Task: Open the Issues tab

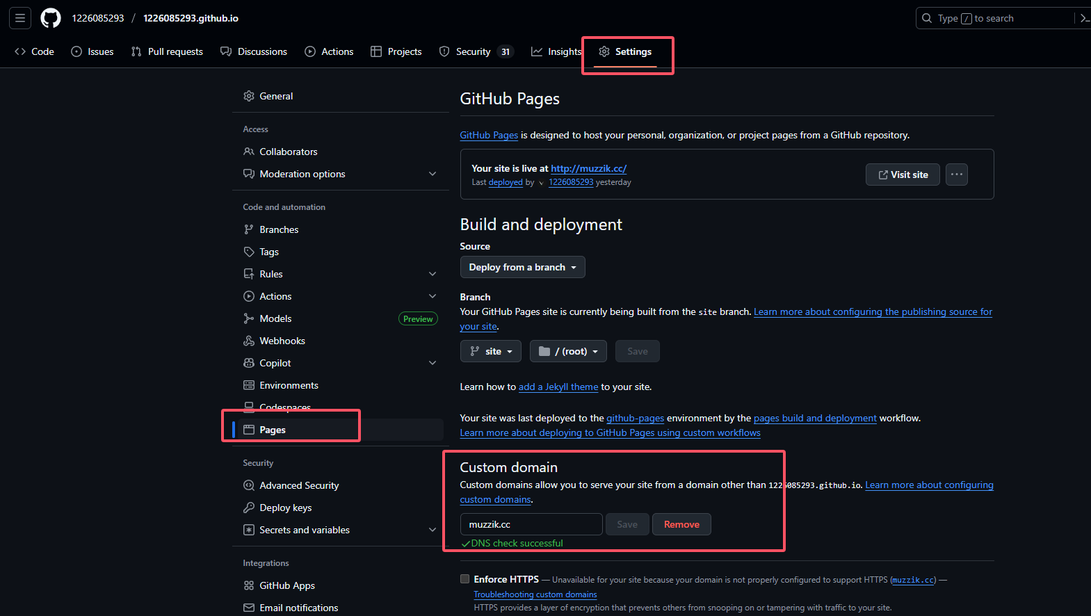Action: coord(92,51)
